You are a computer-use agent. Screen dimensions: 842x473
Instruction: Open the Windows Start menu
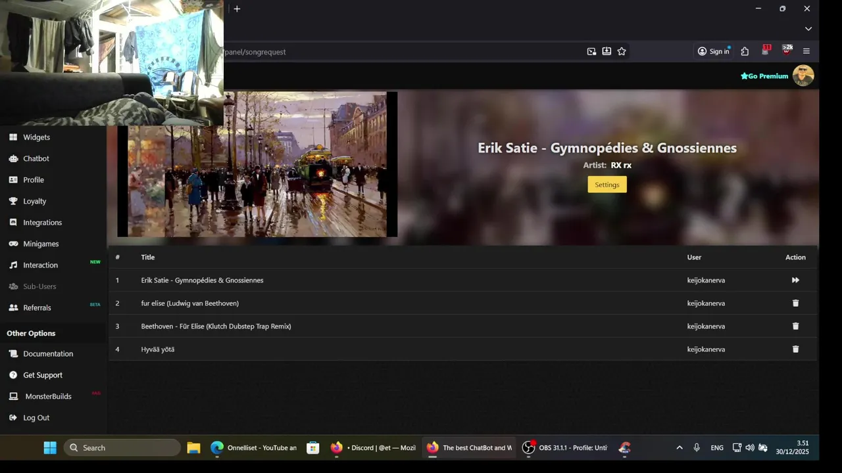(50, 447)
